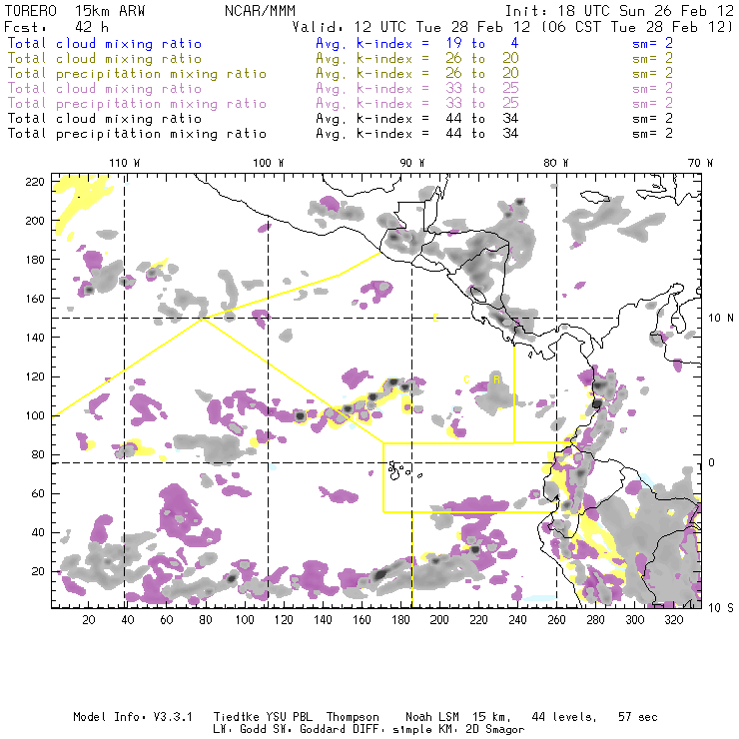This screenshot has height=739, width=739.
Task: Select the 'NCAR/MMM' header label
Action: 261,11
